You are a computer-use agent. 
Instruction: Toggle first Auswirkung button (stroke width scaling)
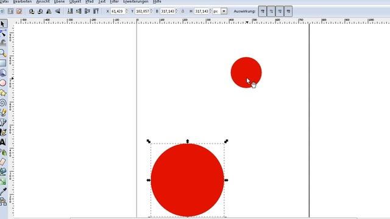click(x=263, y=11)
